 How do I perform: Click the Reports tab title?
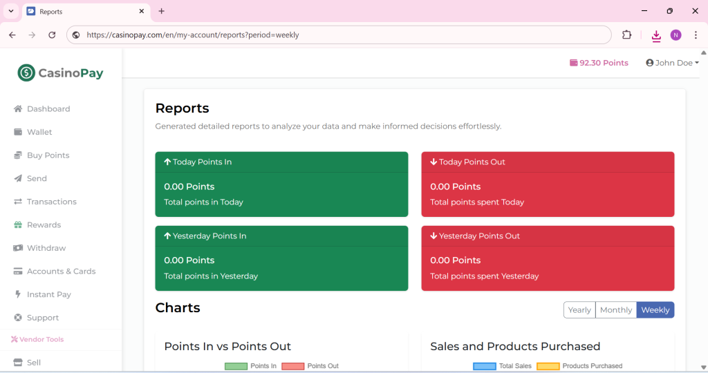50,11
